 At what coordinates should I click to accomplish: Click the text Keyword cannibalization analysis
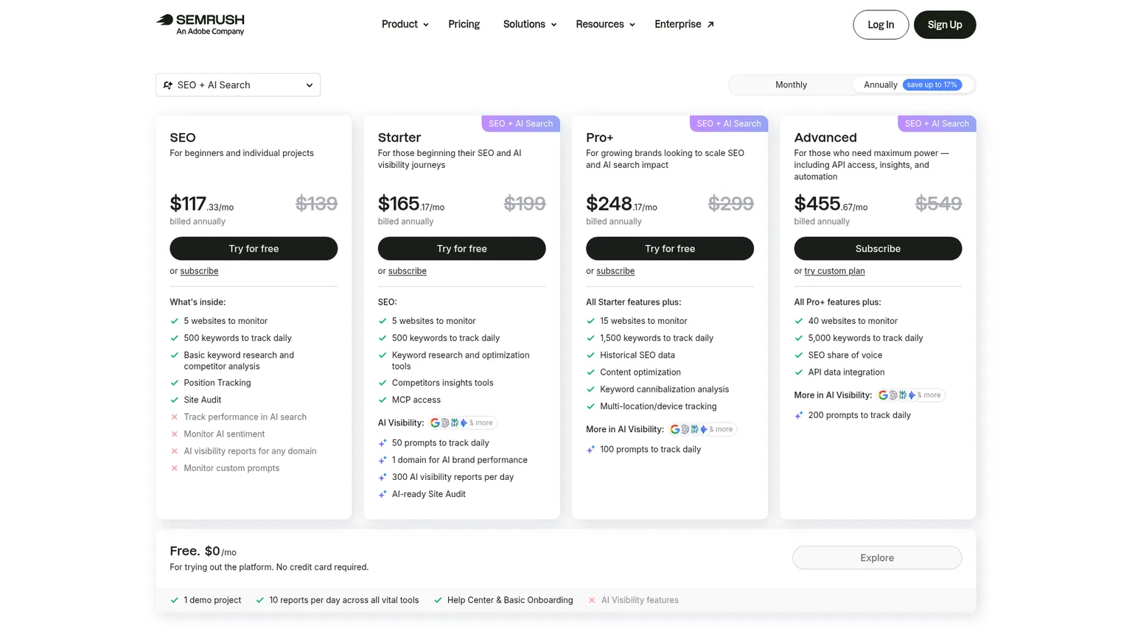[x=664, y=389]
